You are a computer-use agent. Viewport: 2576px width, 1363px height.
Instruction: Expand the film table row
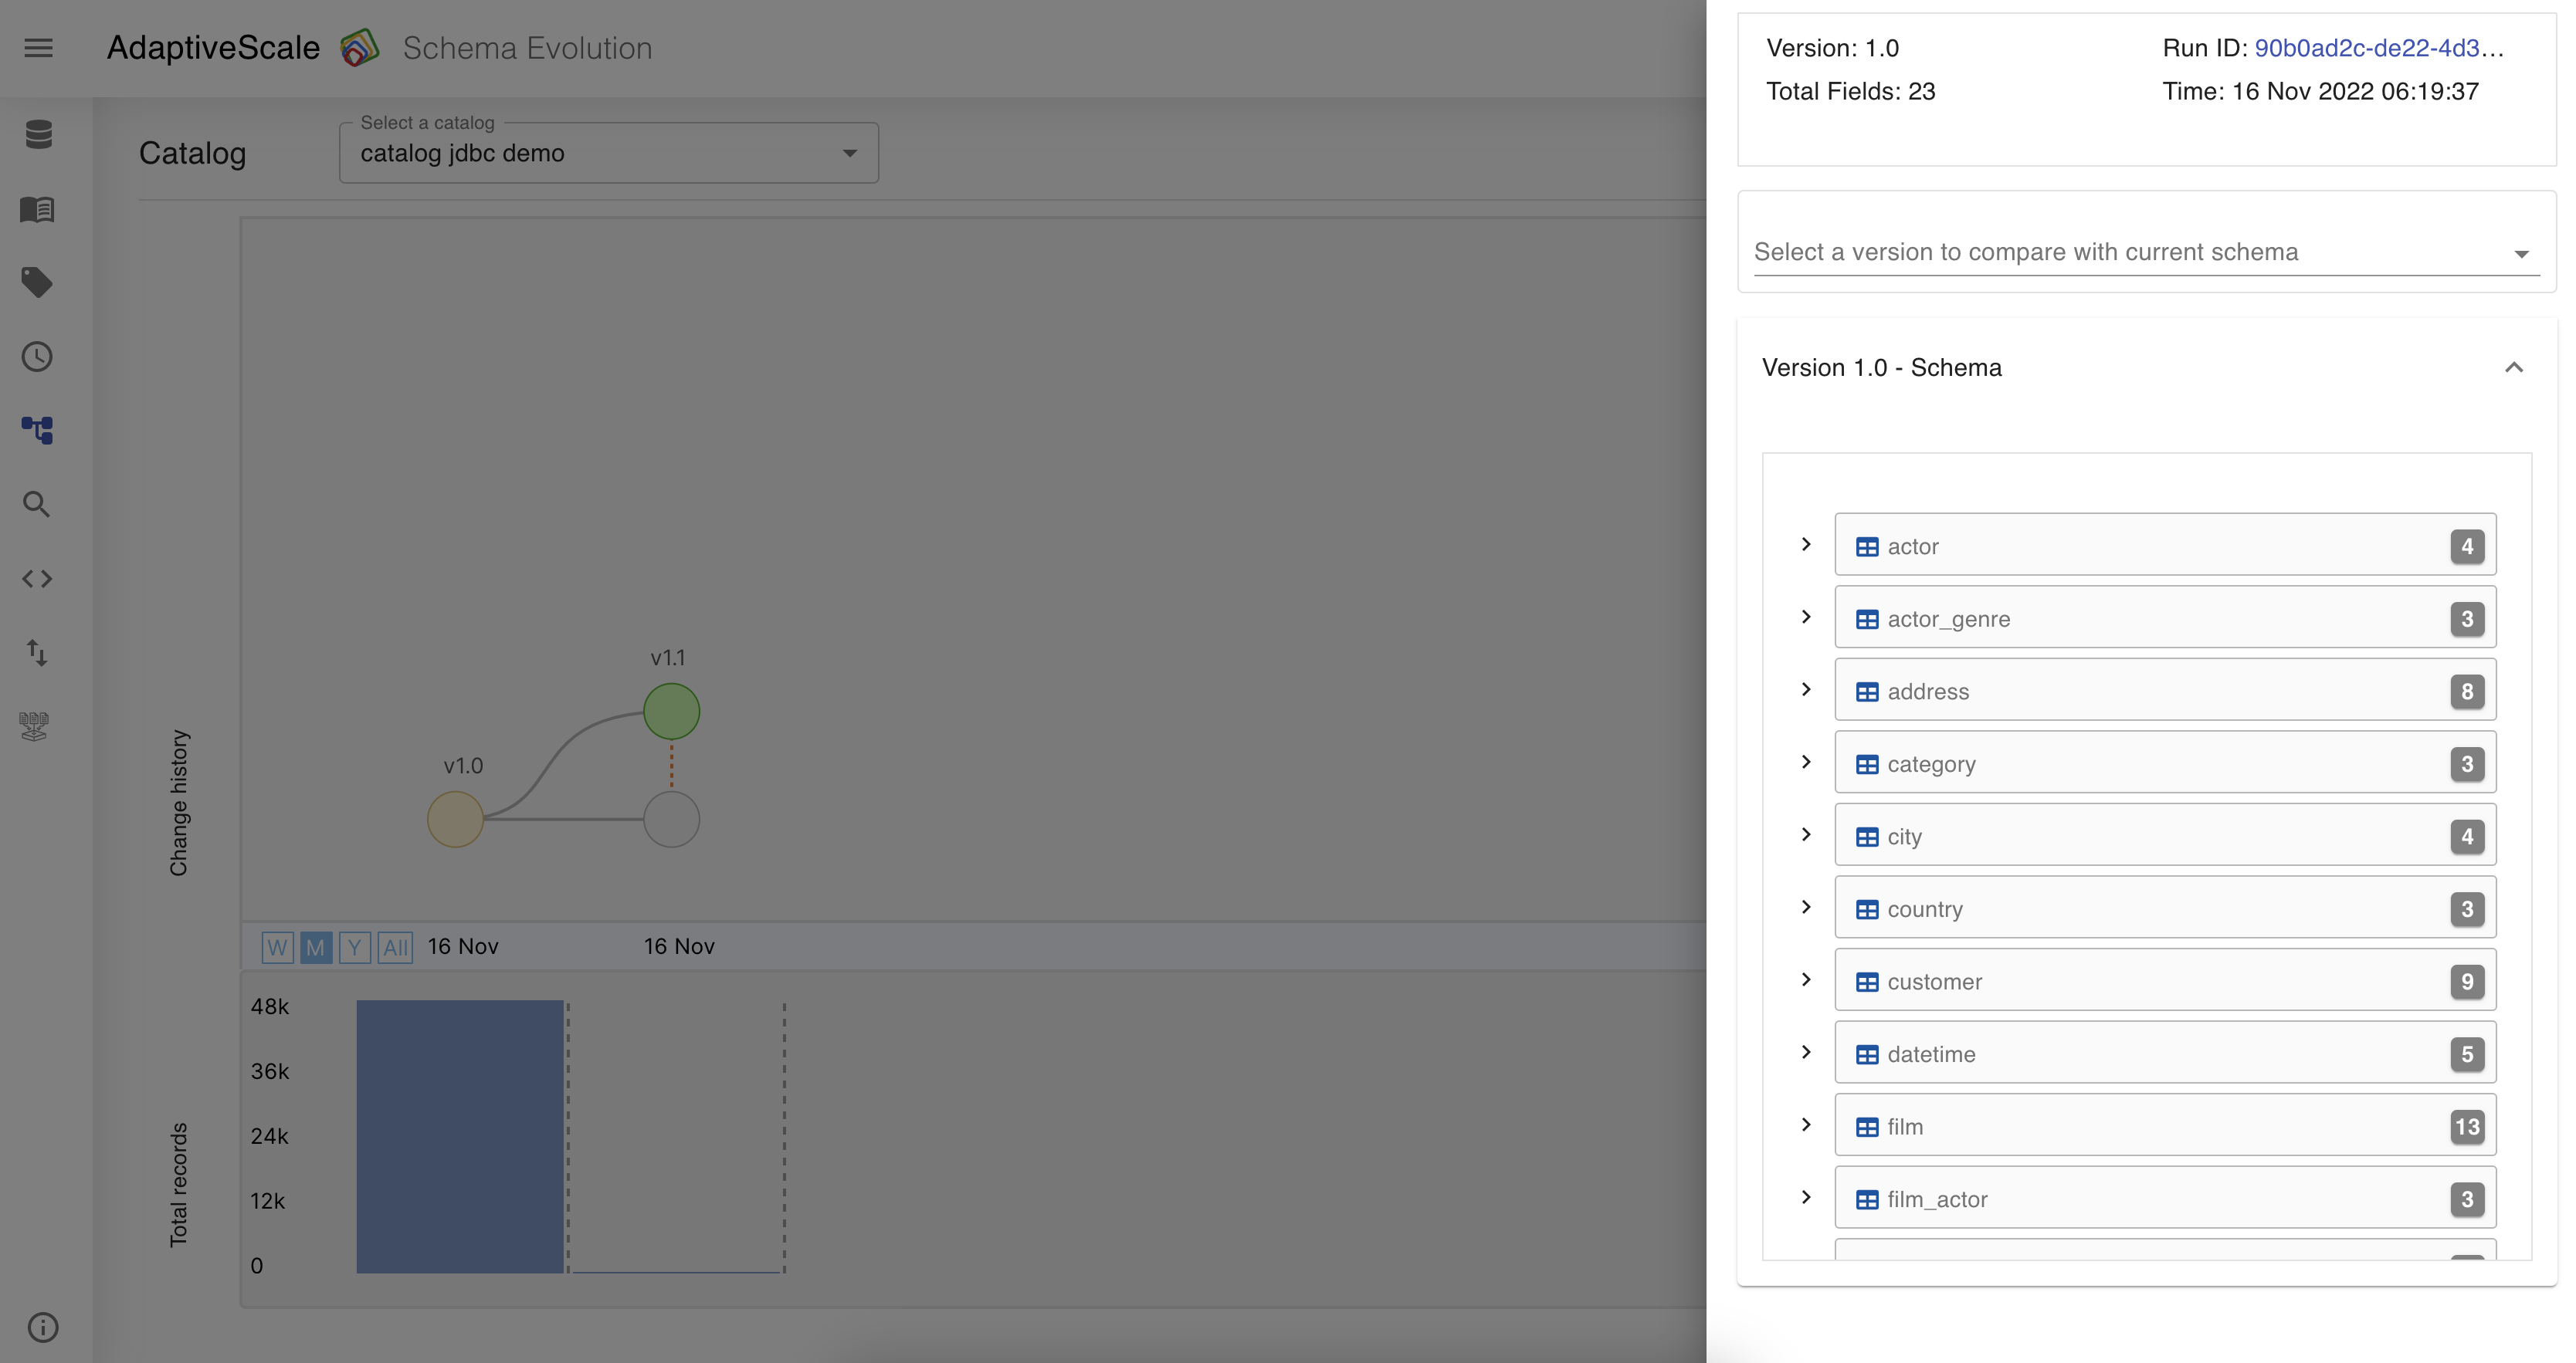point(1806,1125)
